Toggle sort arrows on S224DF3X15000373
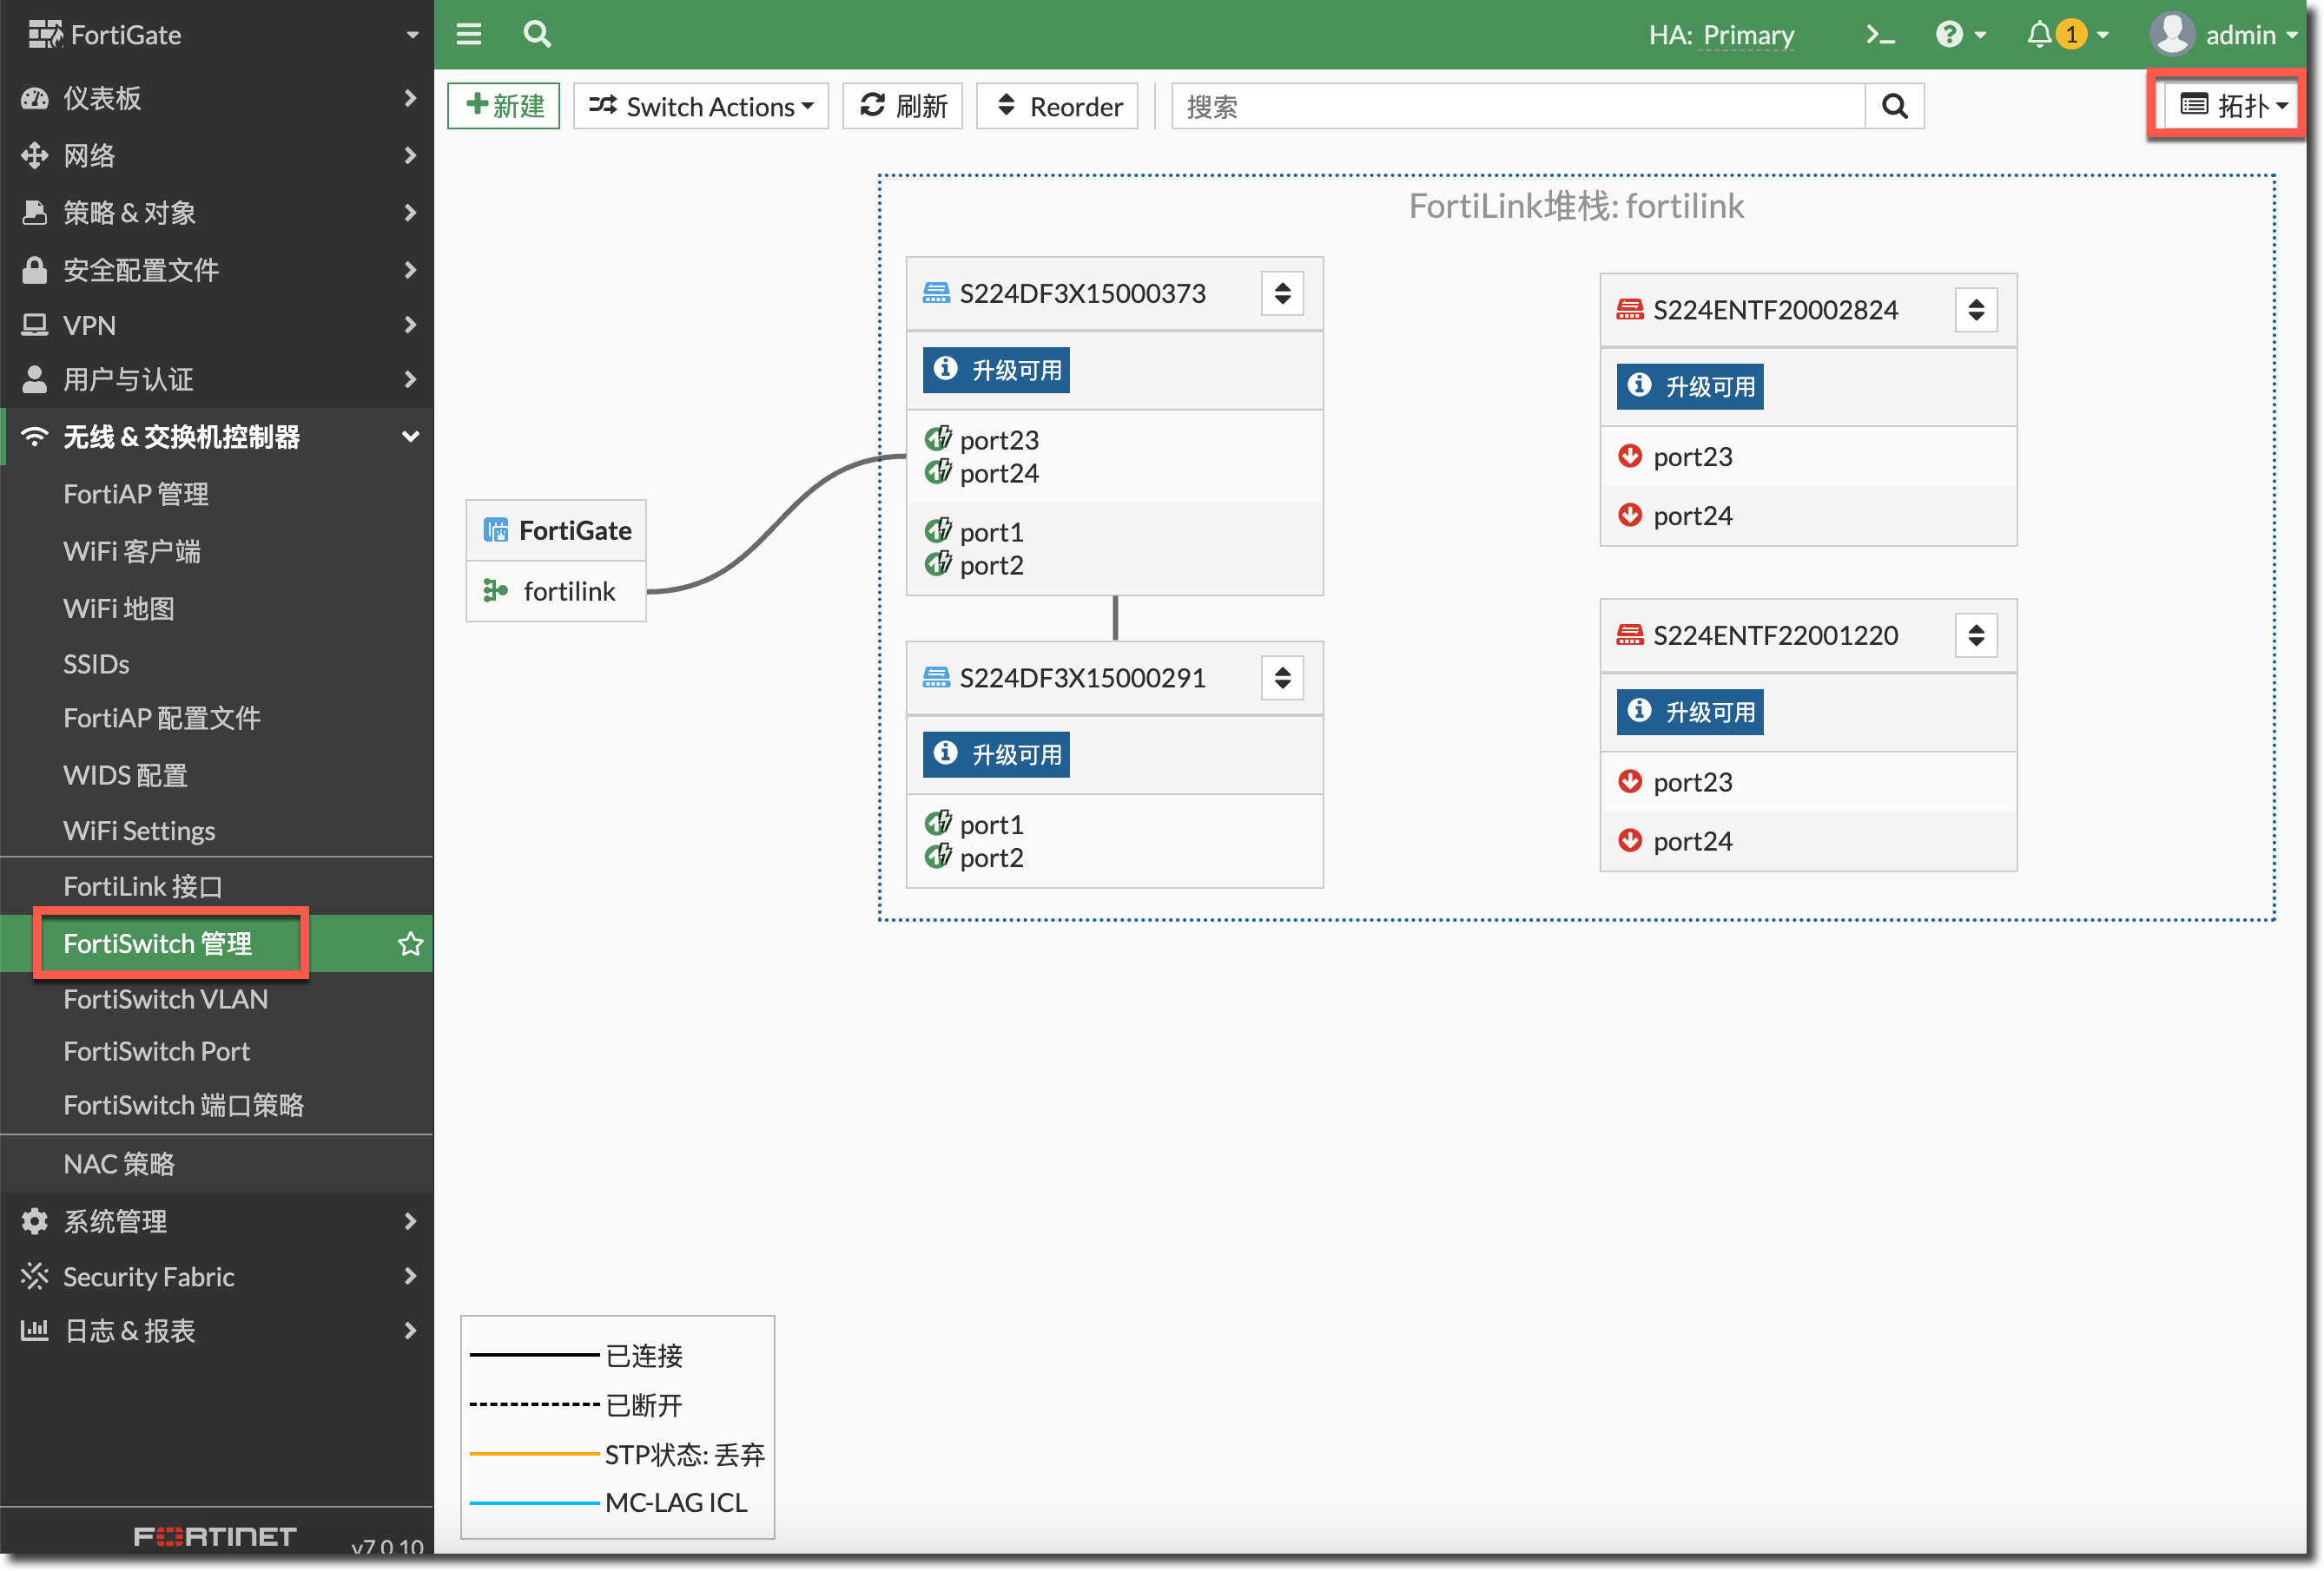Image resolution: width=2324 pixels, height=1571 pixels. 1282,294
